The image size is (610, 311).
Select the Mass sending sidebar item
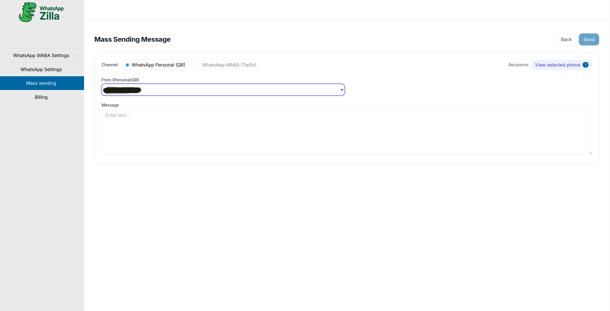pos(41,83)
